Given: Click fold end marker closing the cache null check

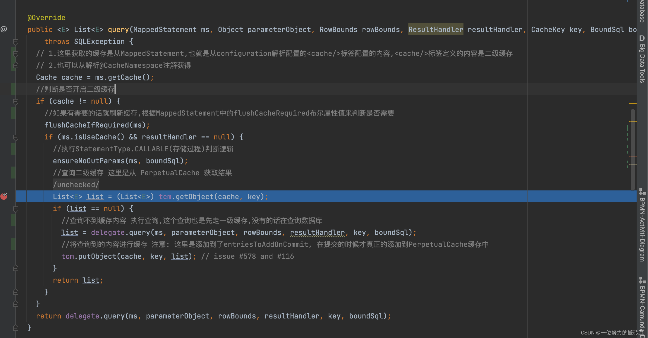Looking at the screenshot, I should click(x=16, y=304).
